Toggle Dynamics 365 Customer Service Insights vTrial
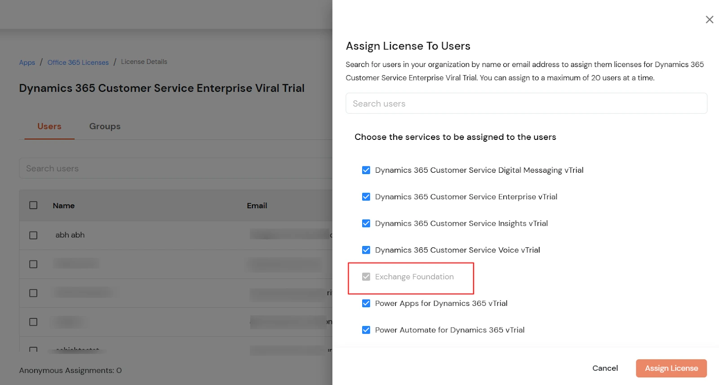719x385 pixels. tap(366, 224)
